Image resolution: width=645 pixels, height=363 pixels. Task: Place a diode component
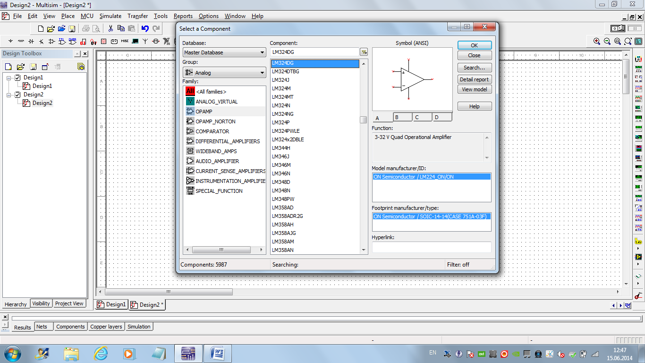click(31, 42)
